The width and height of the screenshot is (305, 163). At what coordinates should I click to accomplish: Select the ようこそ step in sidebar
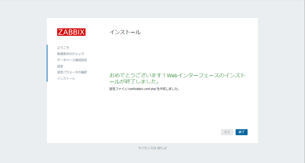(x=63, y=48)
